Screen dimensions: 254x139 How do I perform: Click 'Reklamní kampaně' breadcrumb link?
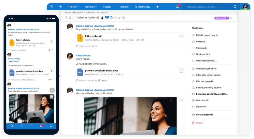coord(73,12)
